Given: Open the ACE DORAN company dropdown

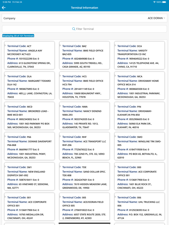Looking at the screenshot, I should (x=156, y=18).
